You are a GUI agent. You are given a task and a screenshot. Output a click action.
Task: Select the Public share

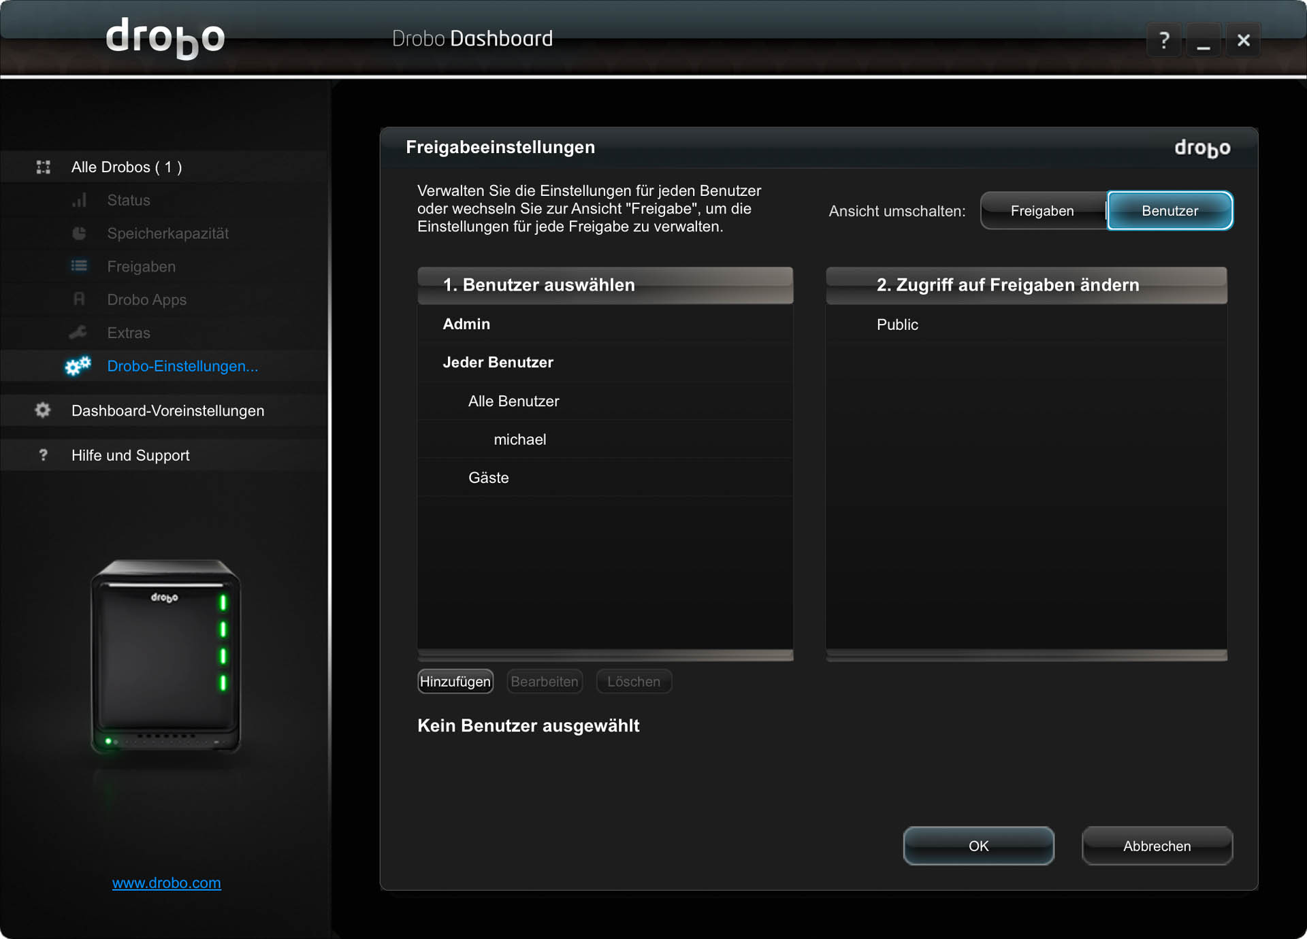point(1027,325)
